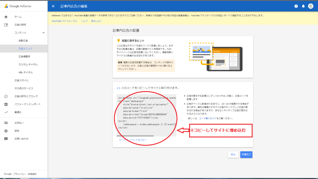Open the notifications bell icon

[x=303, y=6]
